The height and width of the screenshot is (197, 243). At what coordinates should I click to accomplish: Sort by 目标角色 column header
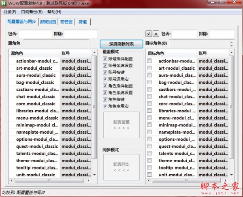coord(171,54)
